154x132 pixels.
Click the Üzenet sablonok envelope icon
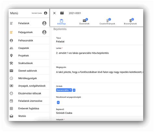click(11, 71)
